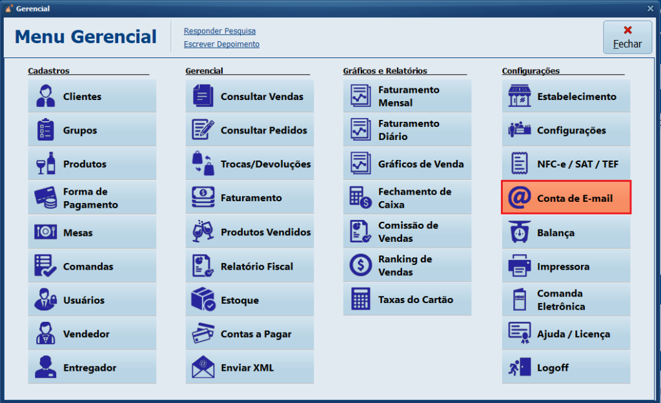Click the Conta de E-mail at-sign icon
The image size is (661, 403).
point(520,198)
